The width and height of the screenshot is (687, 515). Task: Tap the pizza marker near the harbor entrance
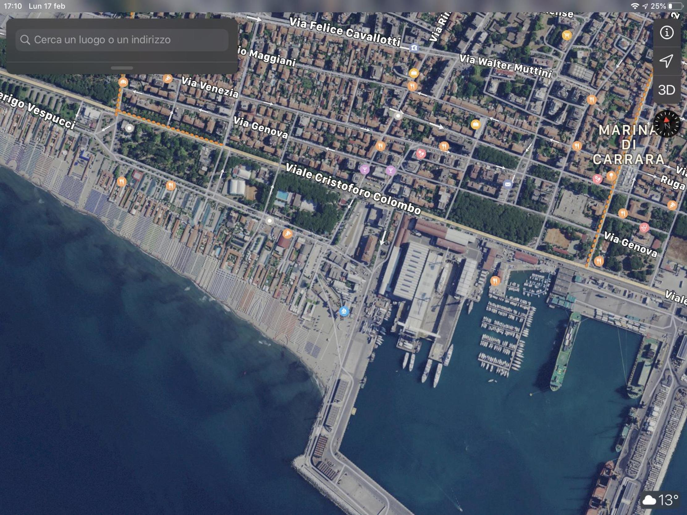tap(288, 234)
